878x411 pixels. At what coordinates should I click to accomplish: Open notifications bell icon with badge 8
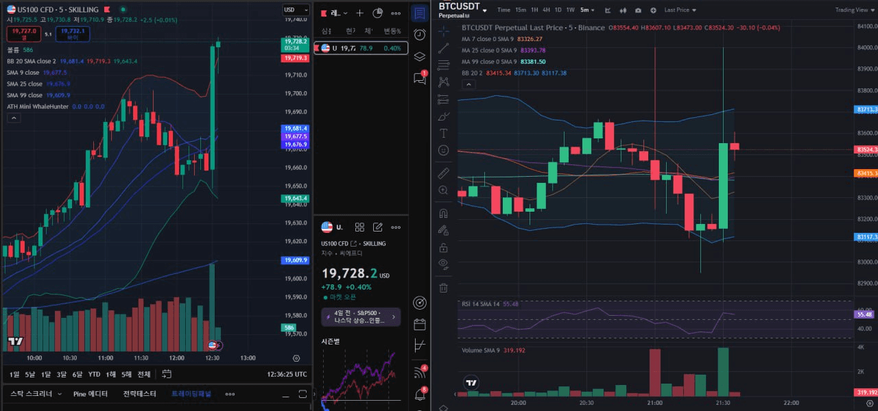coord(420,394)
